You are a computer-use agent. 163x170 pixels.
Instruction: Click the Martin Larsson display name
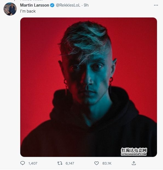[x=35, y=5]
